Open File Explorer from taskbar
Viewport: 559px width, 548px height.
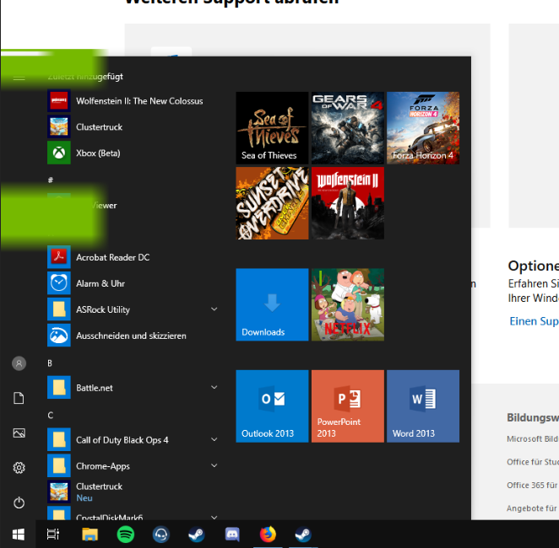pyautogui.click(x=90, y=535)
